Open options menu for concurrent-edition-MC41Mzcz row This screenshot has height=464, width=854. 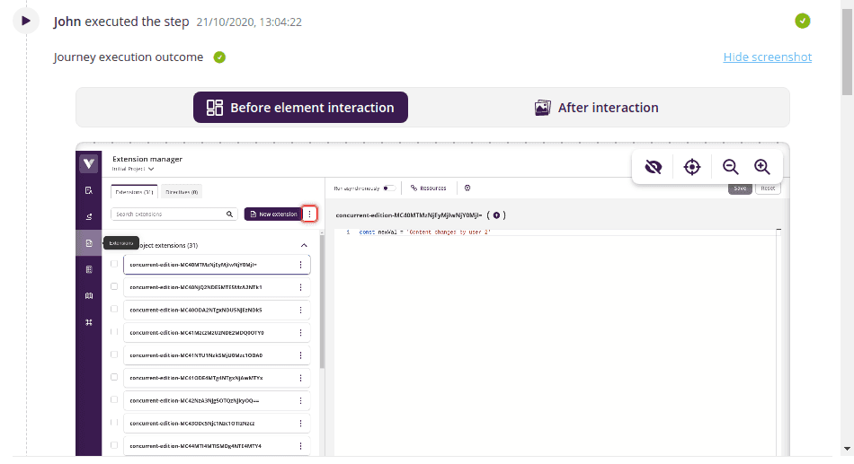point(300,333)
